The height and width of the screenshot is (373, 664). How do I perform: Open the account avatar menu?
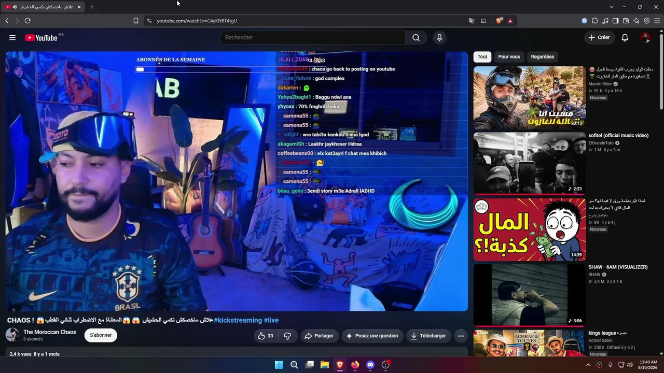[x=645, y=38]
